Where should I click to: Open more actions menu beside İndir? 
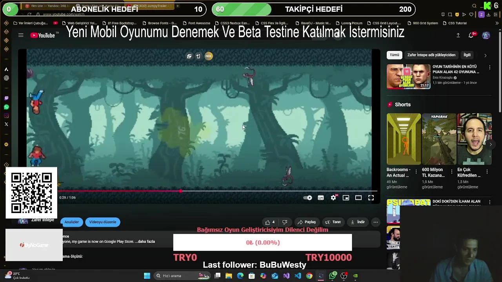(376, 222)
